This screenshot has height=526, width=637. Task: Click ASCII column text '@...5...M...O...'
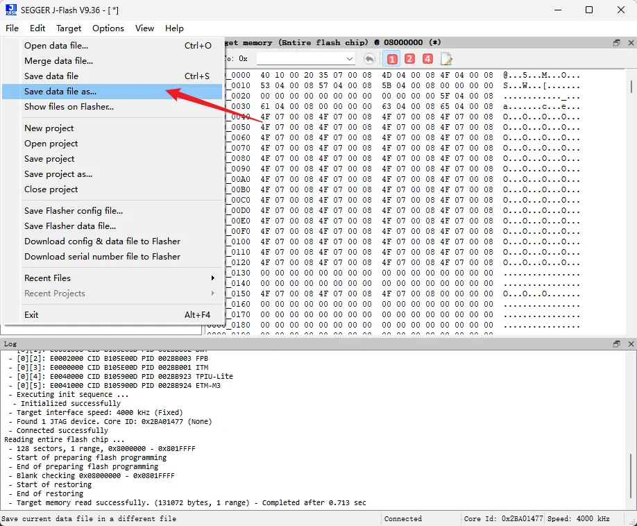pos(541,75)
